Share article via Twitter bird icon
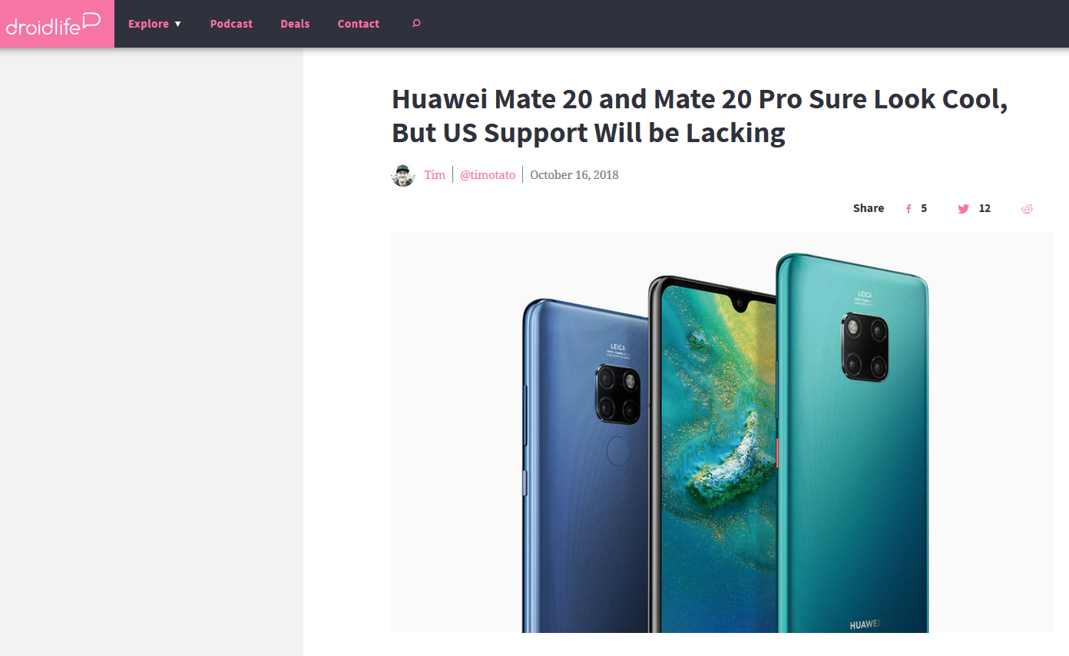 (963, 209)
